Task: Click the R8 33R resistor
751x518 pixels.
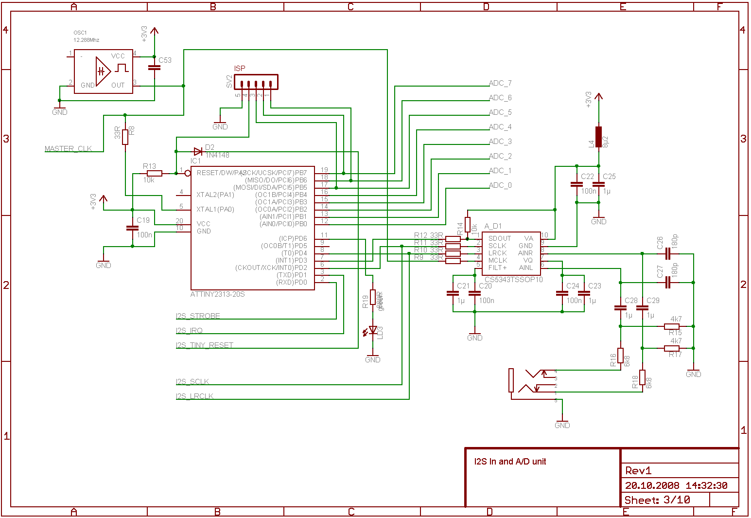Action: click(x=125, y=137)
